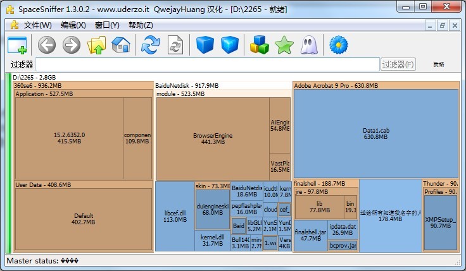Focus the filter input field

[x=208, y=64]
